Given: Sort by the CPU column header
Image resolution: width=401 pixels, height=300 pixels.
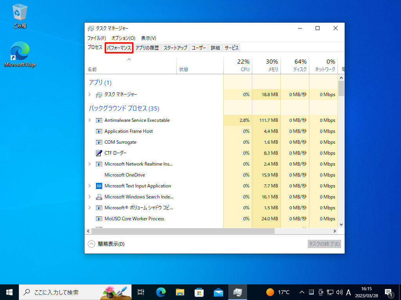Looking at the screenshot, I should coord(238,65).
